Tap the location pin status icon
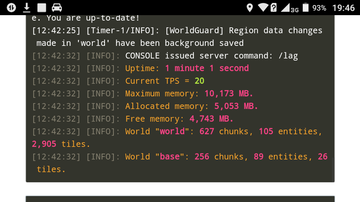This screenshot has width=360, height=202. pyautogui.click(x=250, y=8)
